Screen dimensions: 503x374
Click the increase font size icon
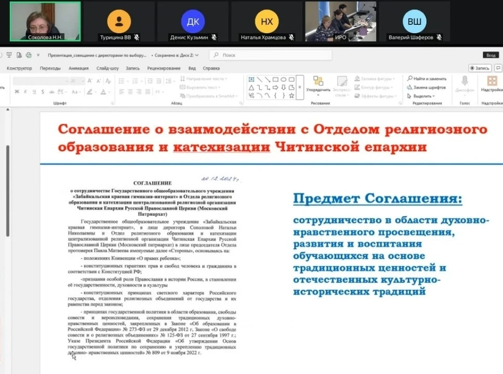tap(90, 81)
